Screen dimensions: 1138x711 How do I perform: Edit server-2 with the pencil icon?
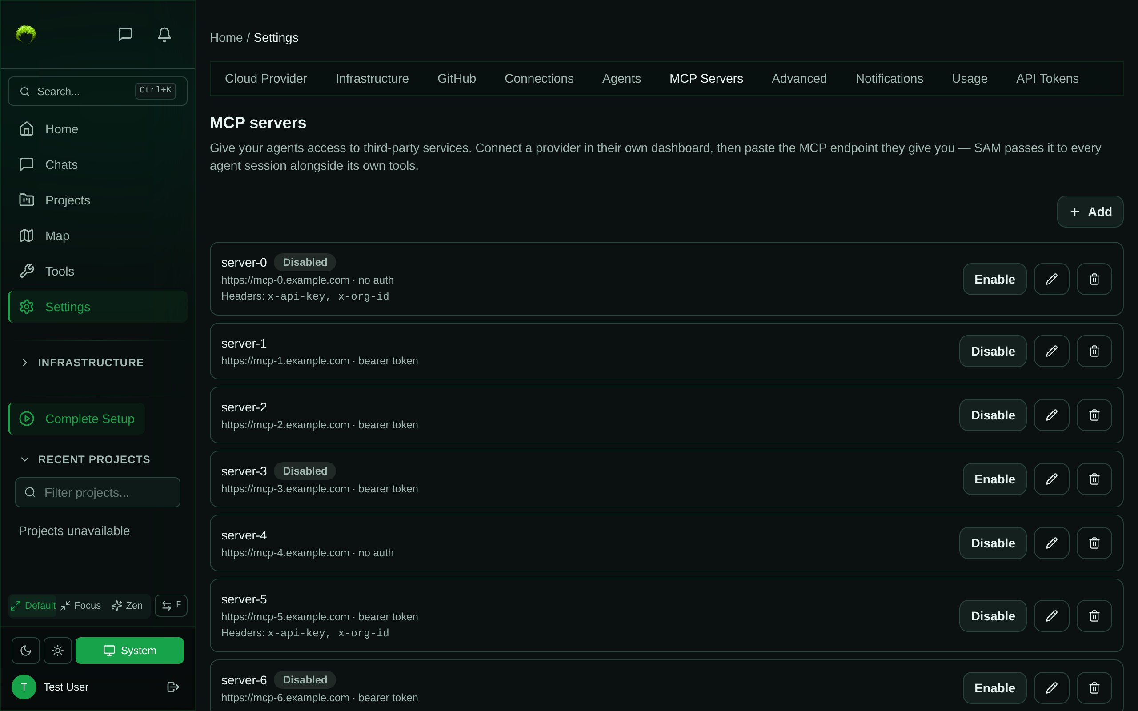pos(1051,415)
